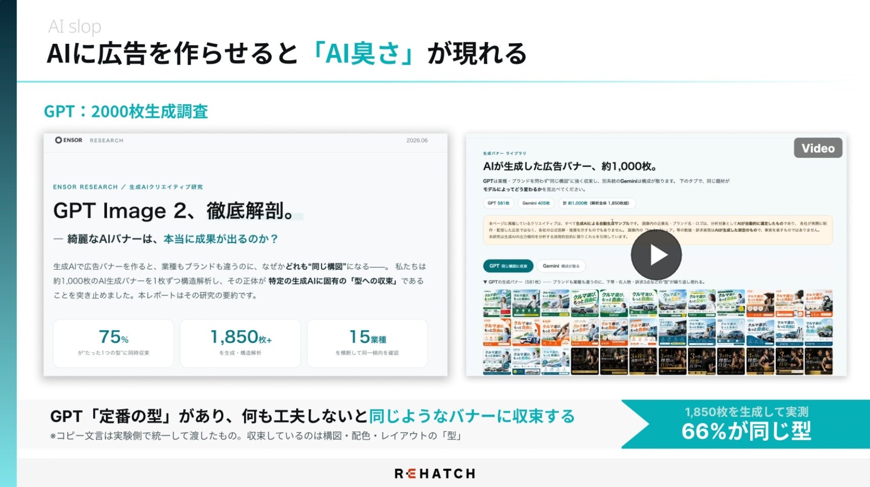Click the ENSOR logo icon
The width and height of the screenshot is (870, 487).
59,140
